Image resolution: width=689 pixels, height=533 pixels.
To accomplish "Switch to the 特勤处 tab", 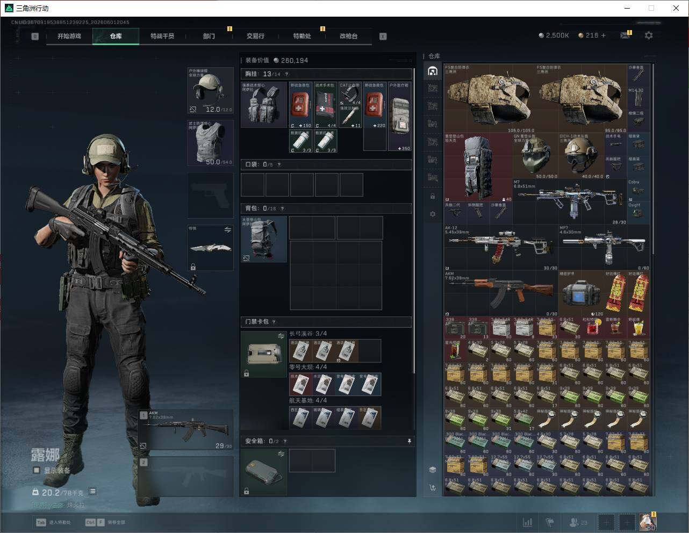I will (302, 36).
